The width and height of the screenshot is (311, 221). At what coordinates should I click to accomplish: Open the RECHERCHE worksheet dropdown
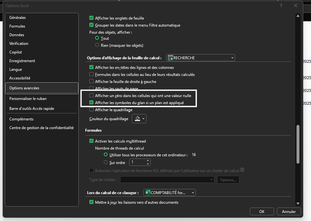(200, 58)
